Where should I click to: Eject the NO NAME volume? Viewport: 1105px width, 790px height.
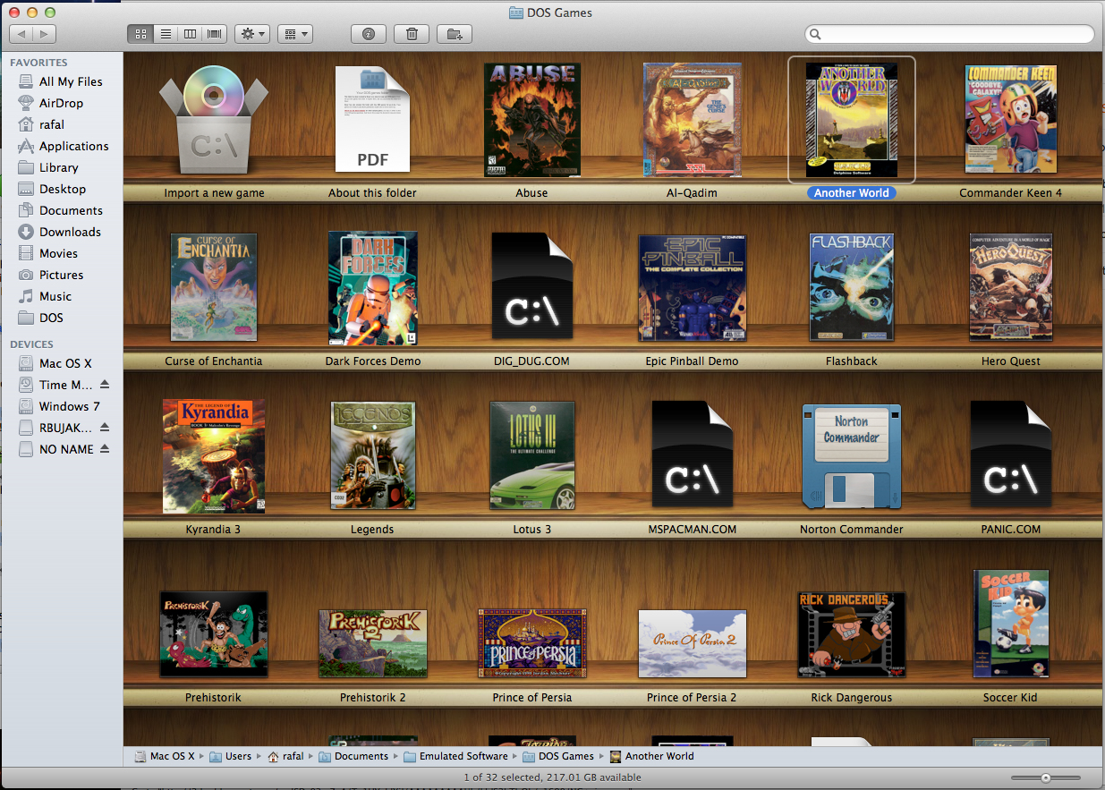point(105,449)
